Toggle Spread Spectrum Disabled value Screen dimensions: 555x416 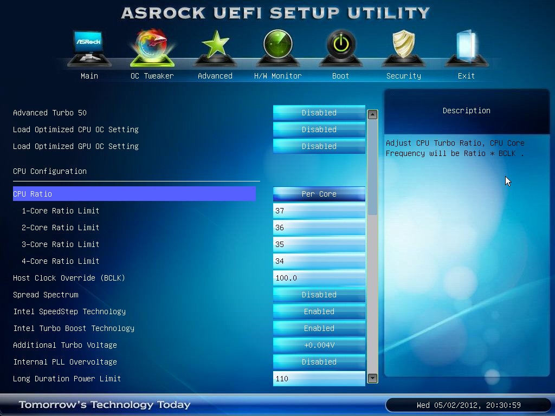tap(319, 295)
